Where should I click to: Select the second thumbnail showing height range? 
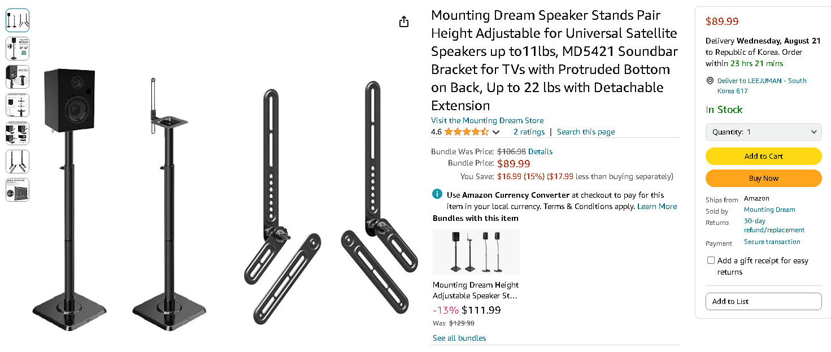click(18, 49)
